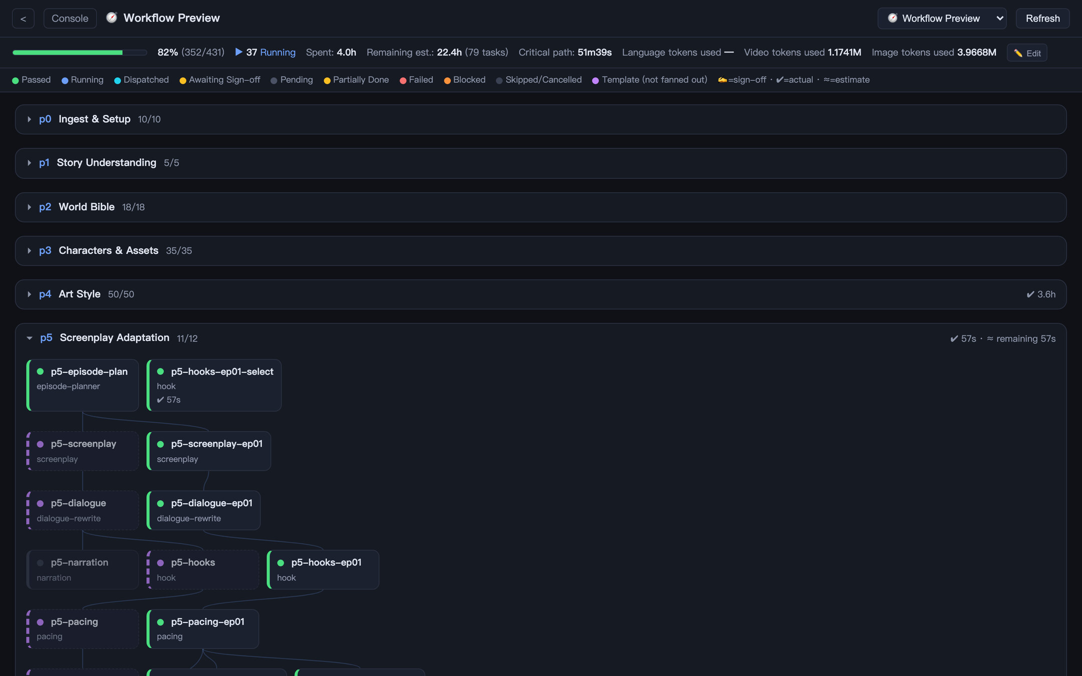The image size is (1082, 676).
Task: Click the Awaiting Sign-off legend dot
Action: [x=183, y=81]
